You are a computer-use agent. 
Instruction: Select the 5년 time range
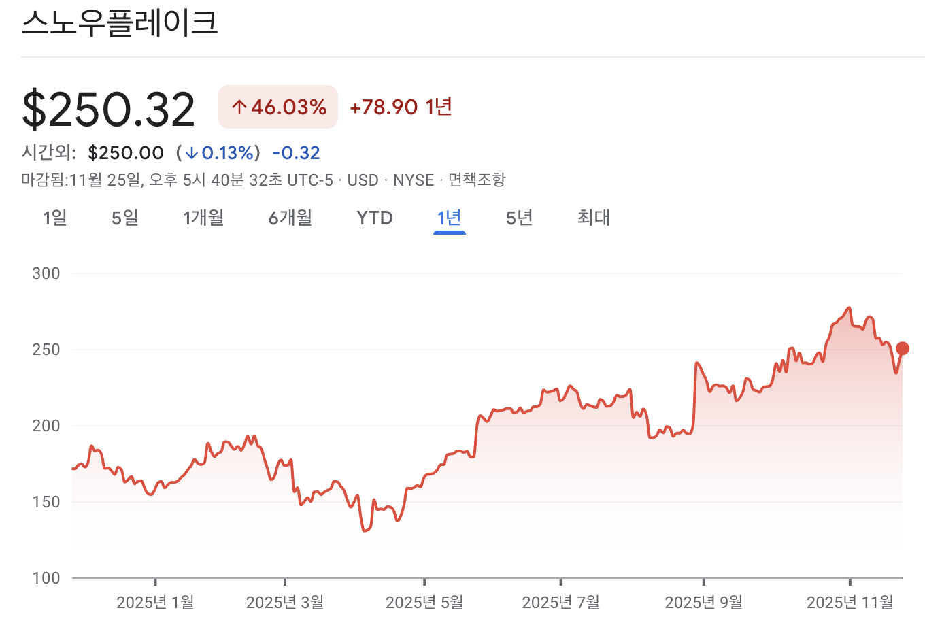point(518,218)
